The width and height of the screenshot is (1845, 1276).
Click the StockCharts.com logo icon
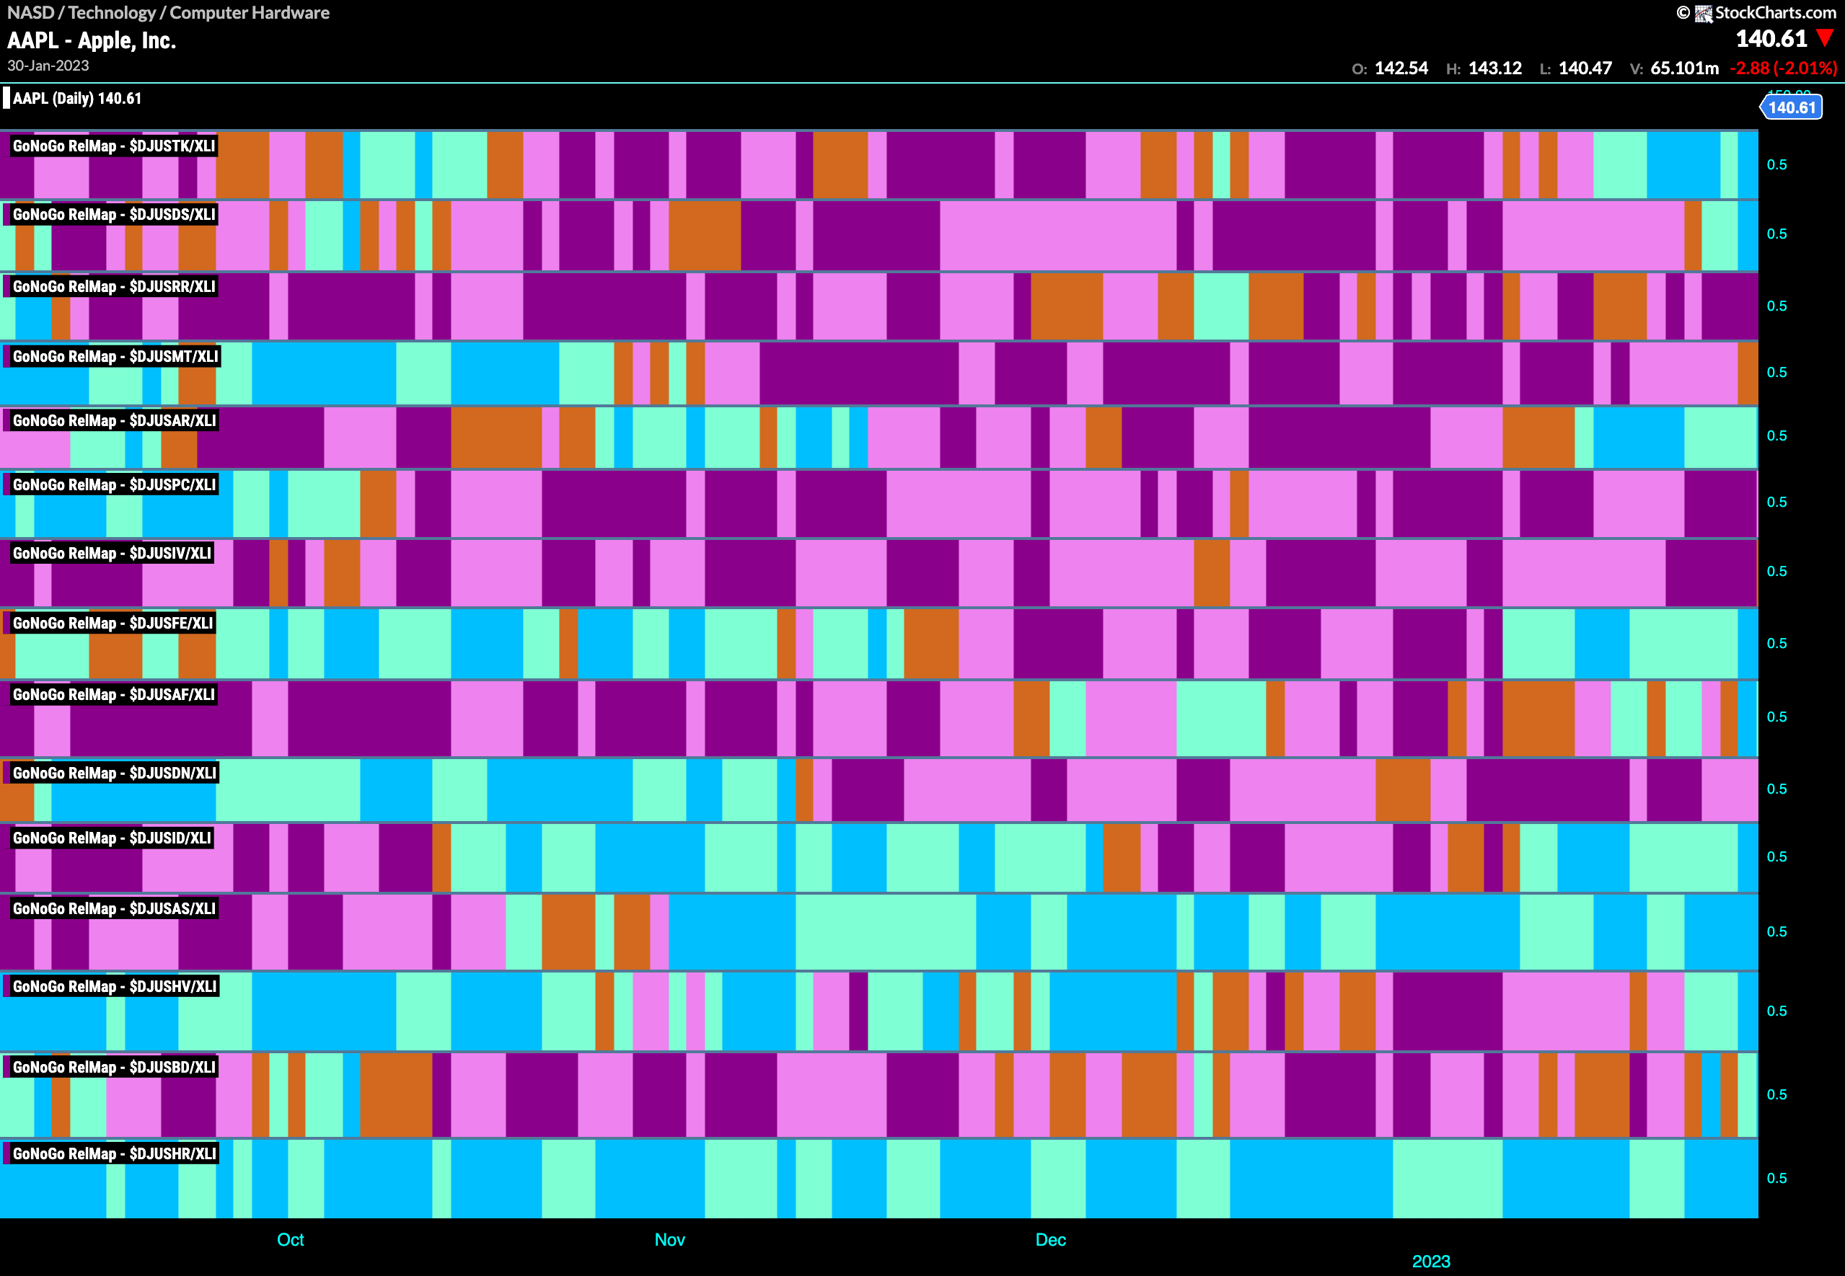pos(1704,14)
